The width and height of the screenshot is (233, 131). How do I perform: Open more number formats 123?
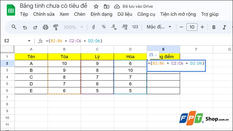tap(135, 27)
